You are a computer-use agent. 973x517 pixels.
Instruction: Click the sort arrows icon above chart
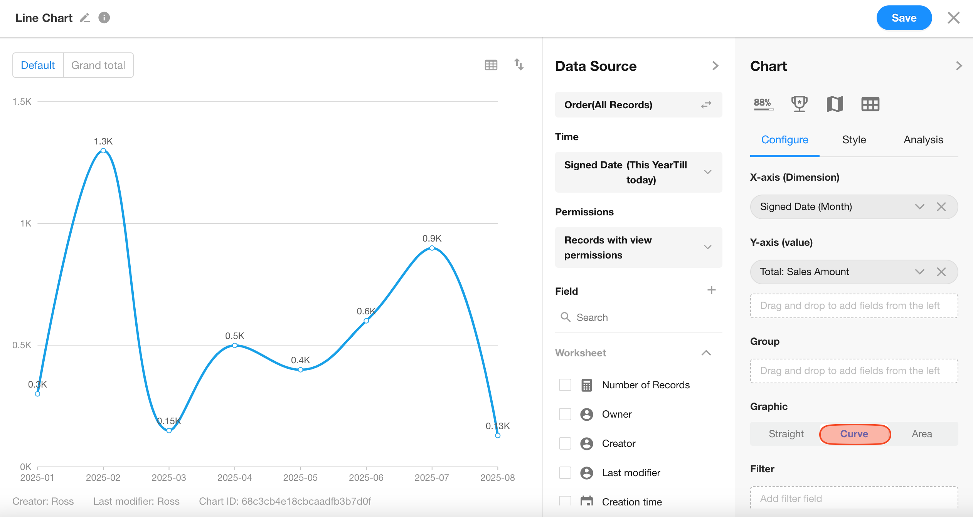coord(518,64)
